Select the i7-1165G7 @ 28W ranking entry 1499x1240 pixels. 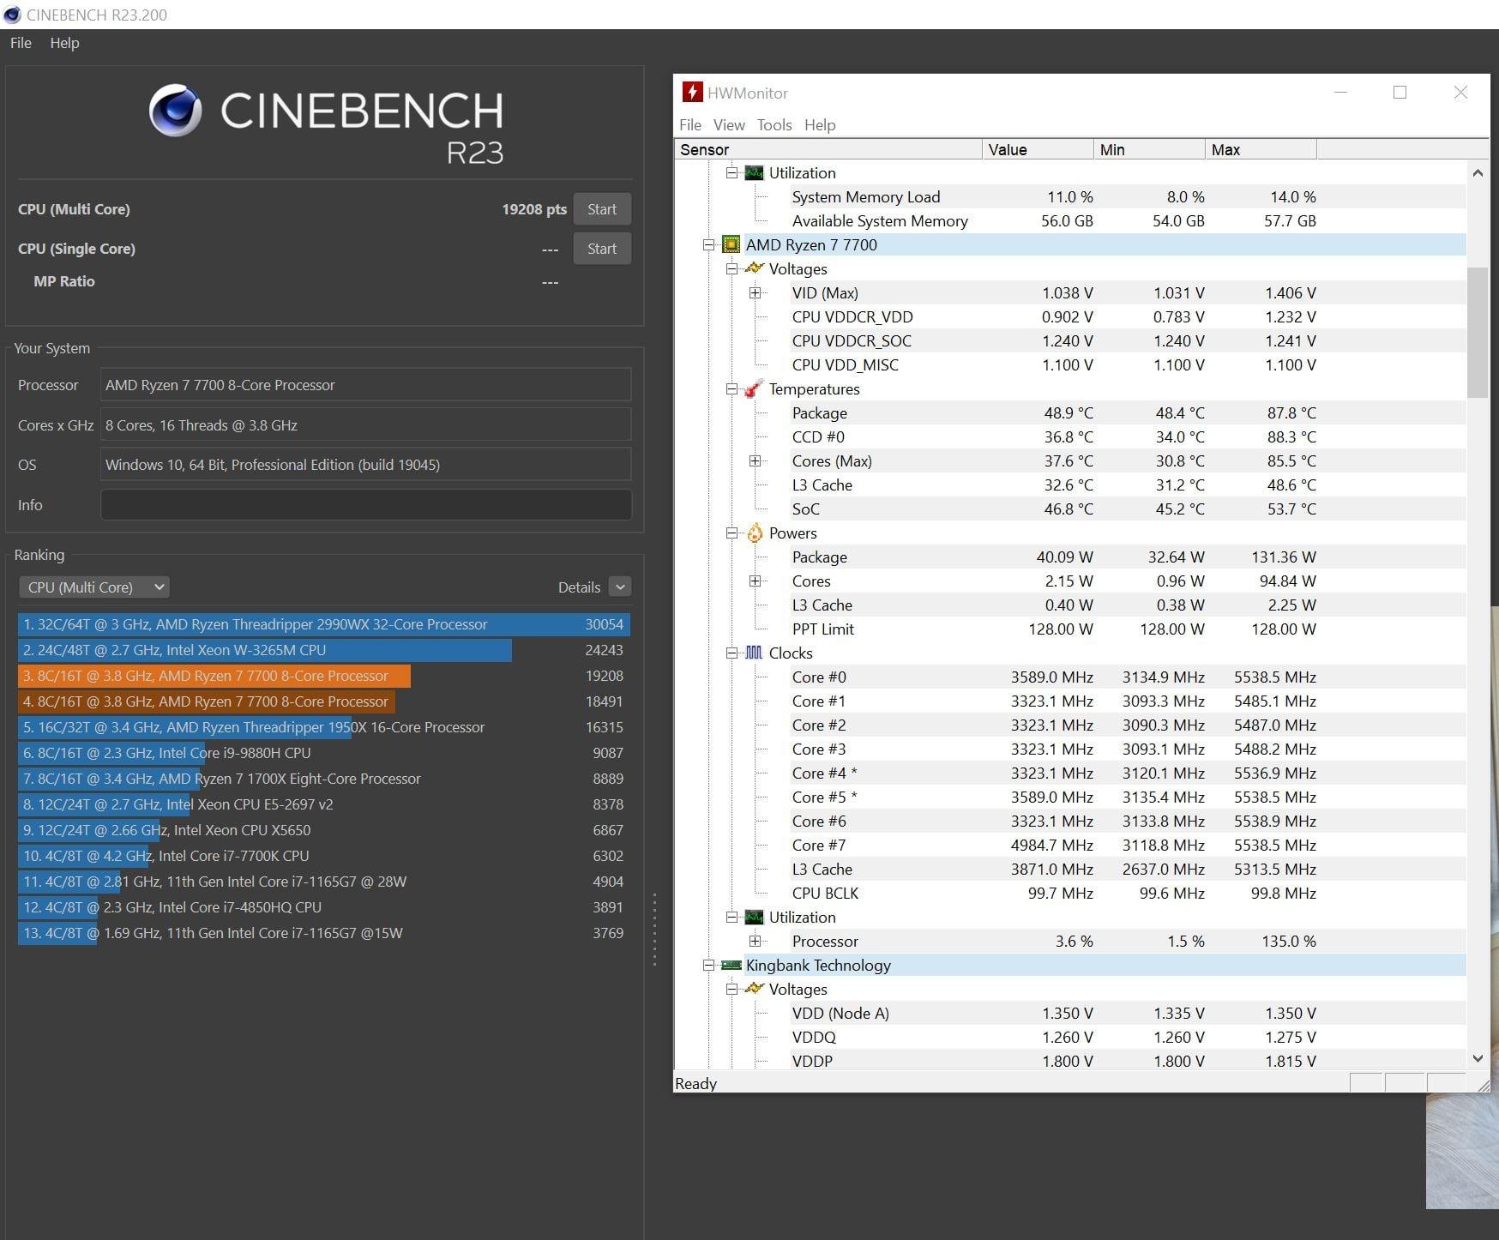click(x=324, y=882)
